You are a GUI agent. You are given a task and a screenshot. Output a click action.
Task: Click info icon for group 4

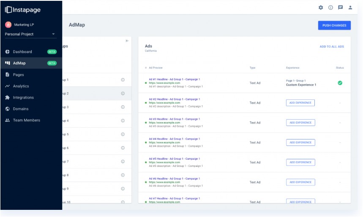pos(123,121)
